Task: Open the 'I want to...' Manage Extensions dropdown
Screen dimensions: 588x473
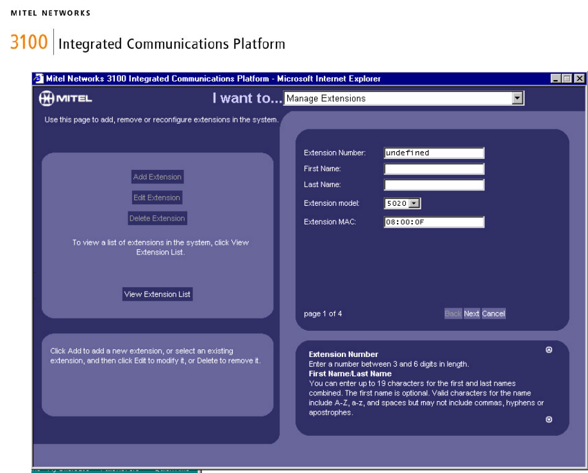Action: tap(403, 98)
